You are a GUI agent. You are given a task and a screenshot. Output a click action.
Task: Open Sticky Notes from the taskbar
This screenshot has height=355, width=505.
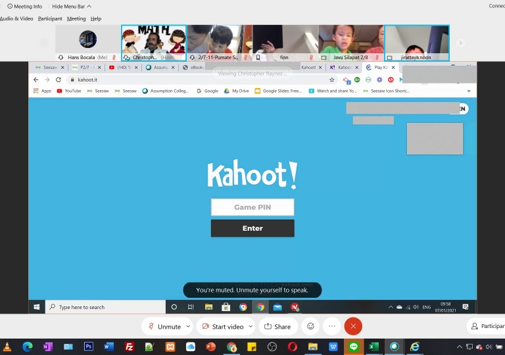(252, 346)
